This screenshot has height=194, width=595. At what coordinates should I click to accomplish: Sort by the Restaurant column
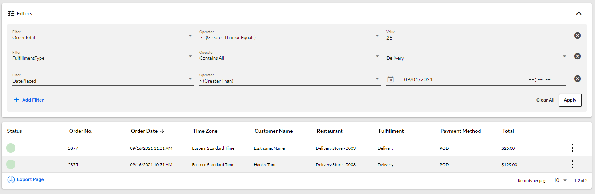tap(330, 131)
